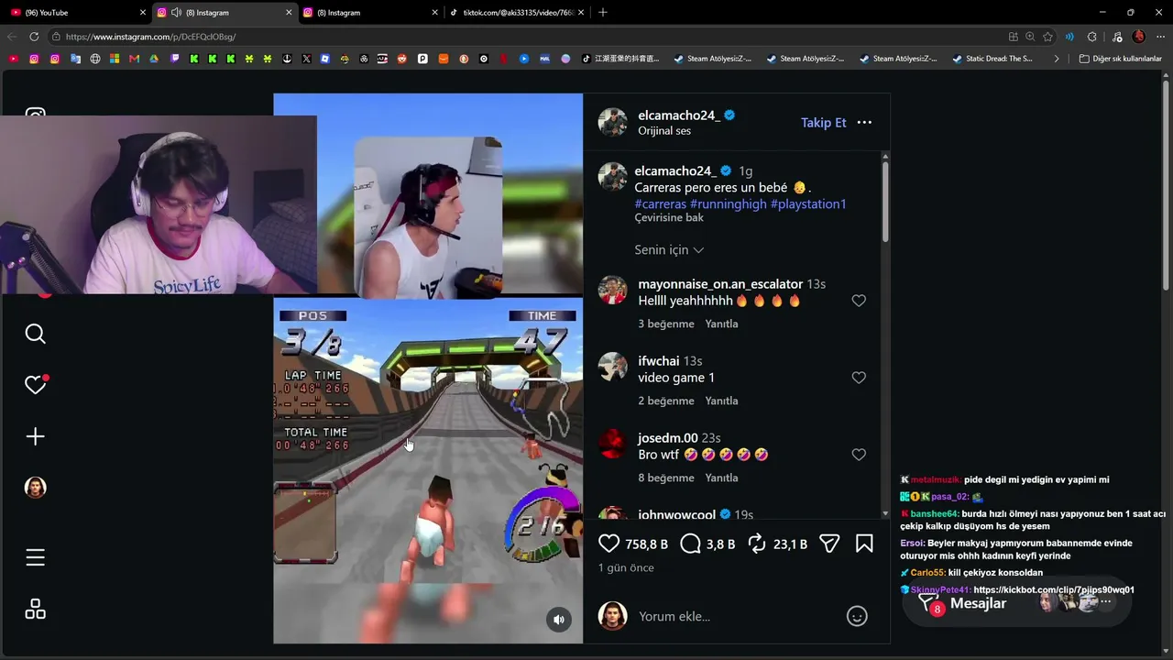Open Mesajlar floating messages panel
The image size is (1173, 660).
[x=1016, y=603]
